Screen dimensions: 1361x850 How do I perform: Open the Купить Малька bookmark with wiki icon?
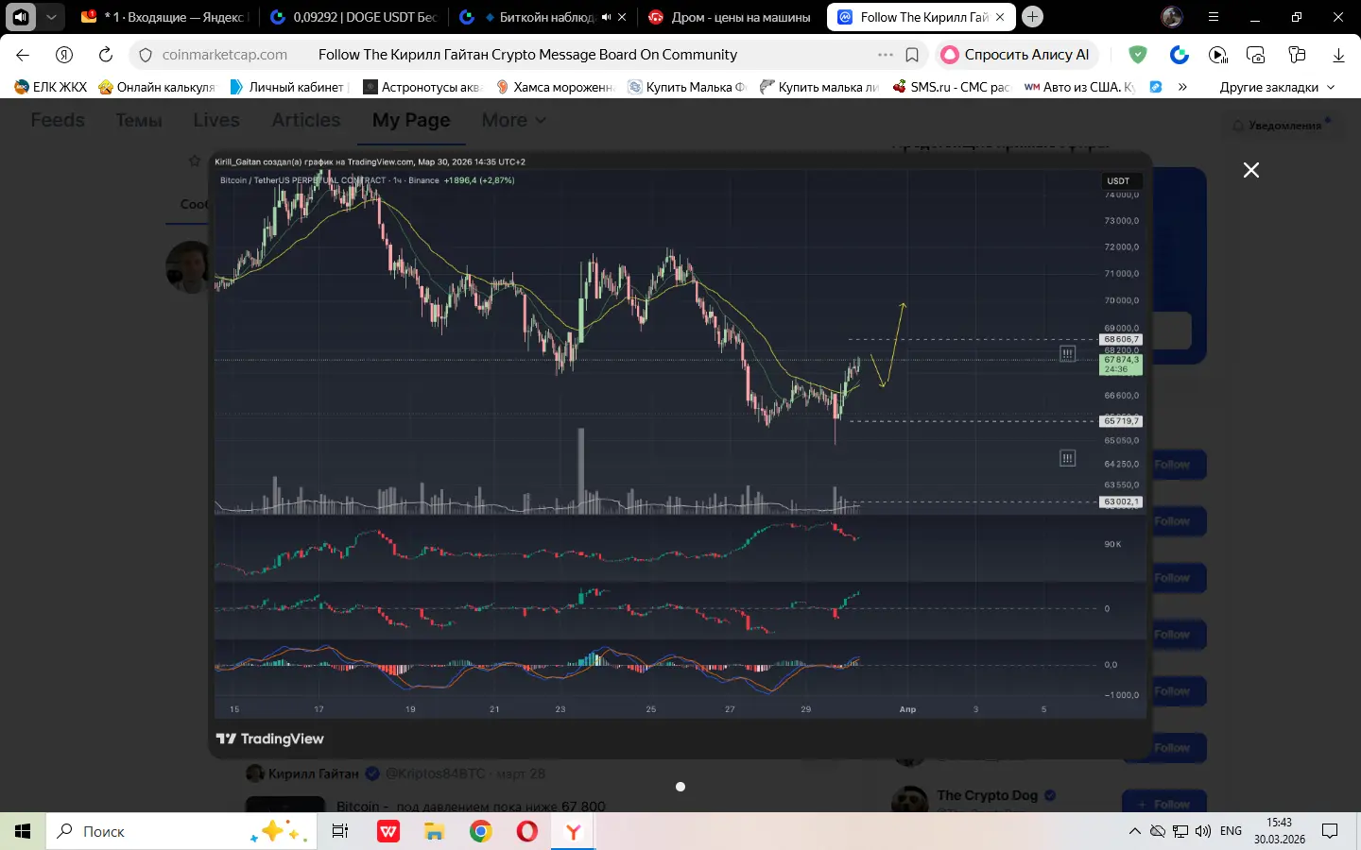coord(687,87)
